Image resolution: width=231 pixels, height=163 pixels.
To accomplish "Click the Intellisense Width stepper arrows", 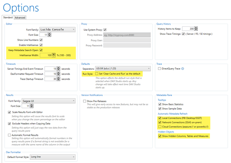I will point(54,55).
